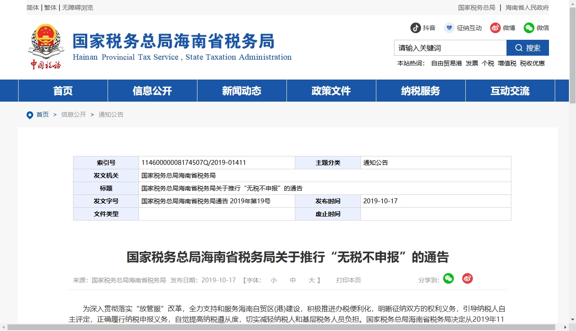Open the 政策文件 navigation menu
The image size is (576, 331).
point(331,91)
